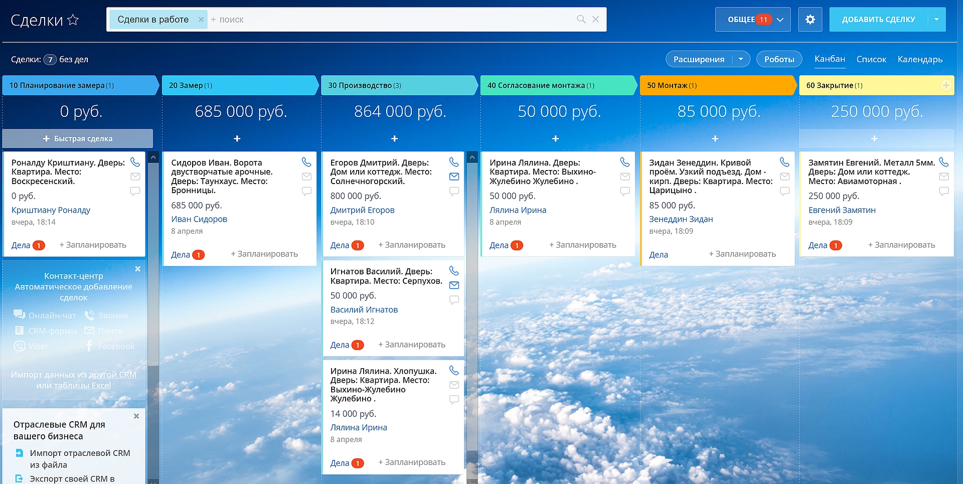Clear the search field with the X icon
The width and height of the screenshot is (963, 484).
point(595,19)
